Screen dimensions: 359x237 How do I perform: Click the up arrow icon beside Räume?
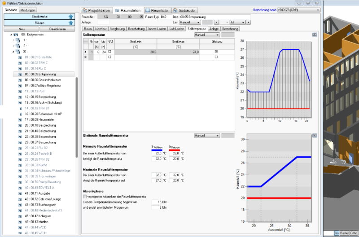pyautogui.click(x=71, y=22)
